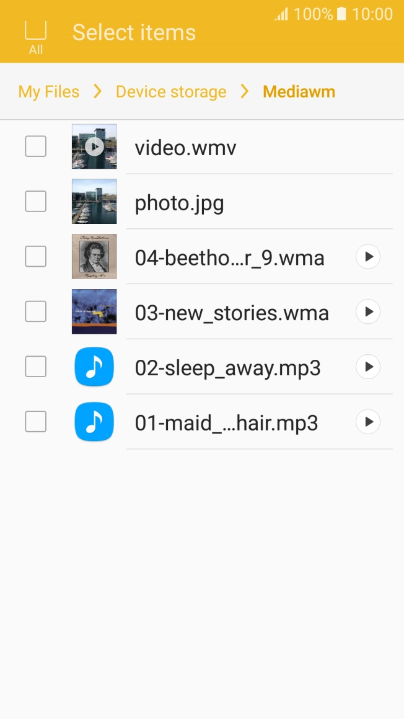Play the 01-maid_with_hair mp3 file
404x719 pixels.
[367, 422]
